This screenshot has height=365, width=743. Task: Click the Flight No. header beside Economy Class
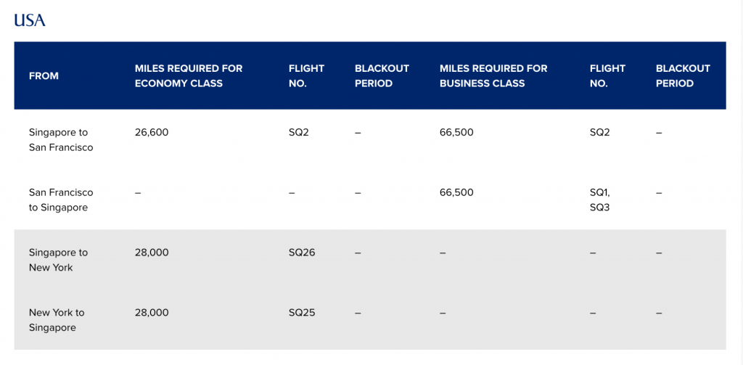tap(306, 75)
